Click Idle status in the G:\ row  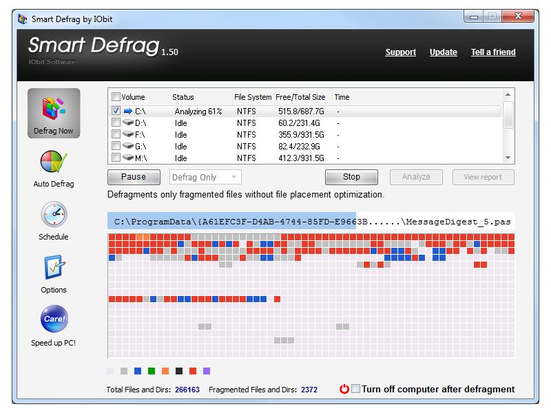[x=181, y=146]
